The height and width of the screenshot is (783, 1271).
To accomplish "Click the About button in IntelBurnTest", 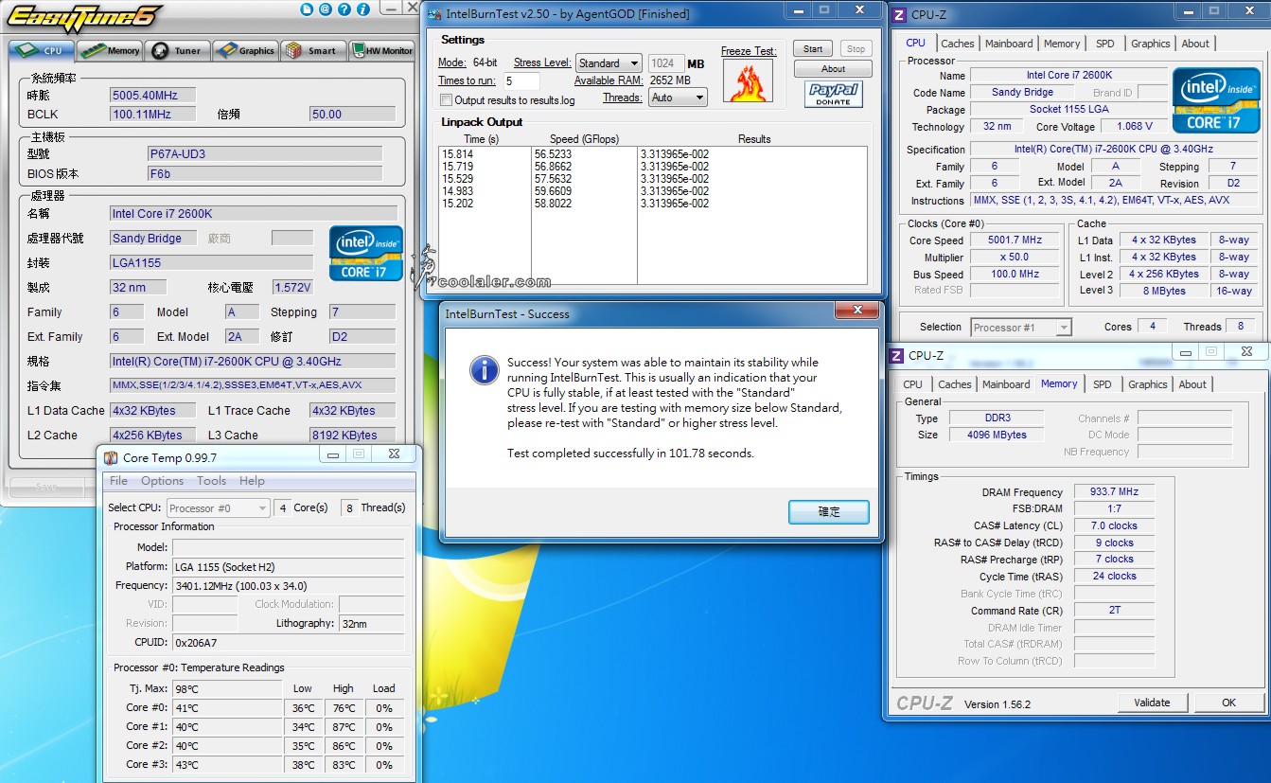I will pos(833,69).
